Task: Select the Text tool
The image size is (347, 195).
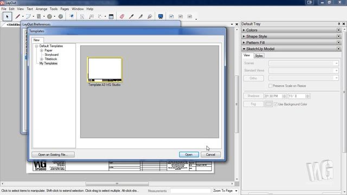Action: click(82, 17)
